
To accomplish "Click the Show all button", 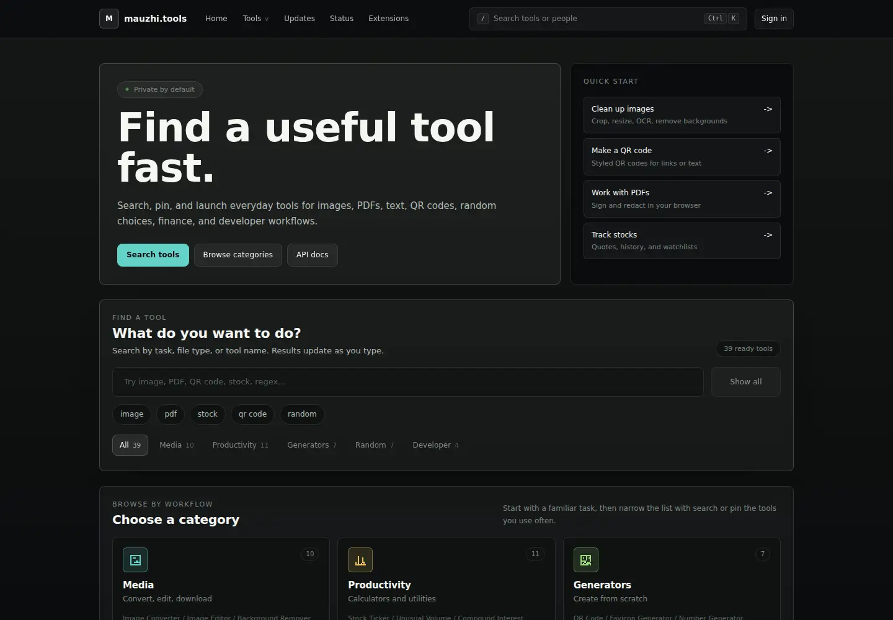I will (746, 382).
